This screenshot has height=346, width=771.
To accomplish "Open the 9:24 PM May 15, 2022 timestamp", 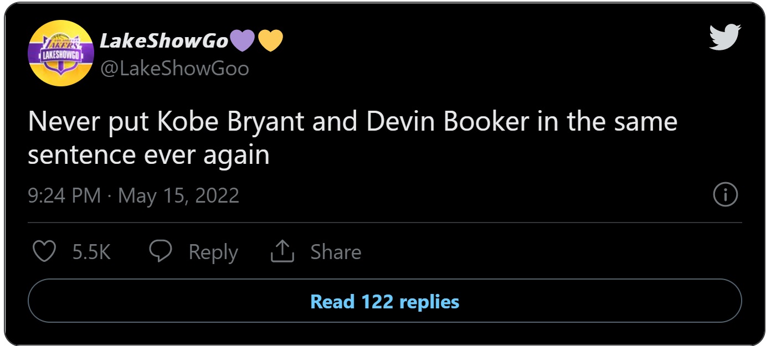I will tap(133, 195).
